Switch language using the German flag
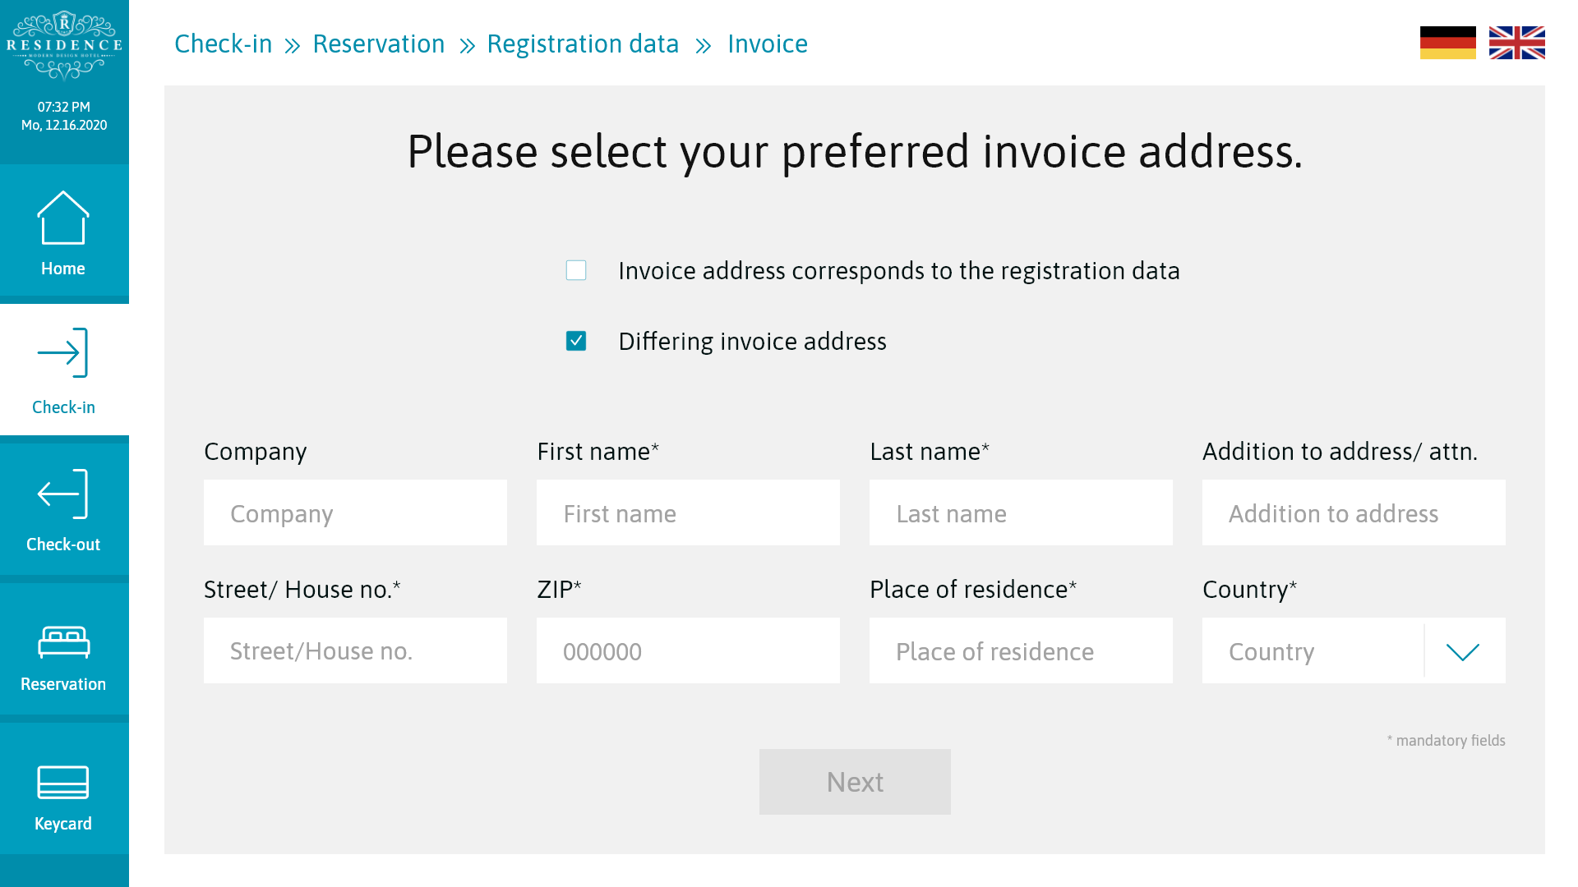Image resolution: width=1578 pixels, height=887 pixels. point(1447,43)
